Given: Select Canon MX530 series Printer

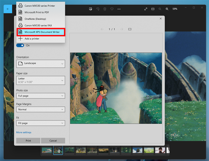Looking at the screenshot, I should (x=41, y=6).
